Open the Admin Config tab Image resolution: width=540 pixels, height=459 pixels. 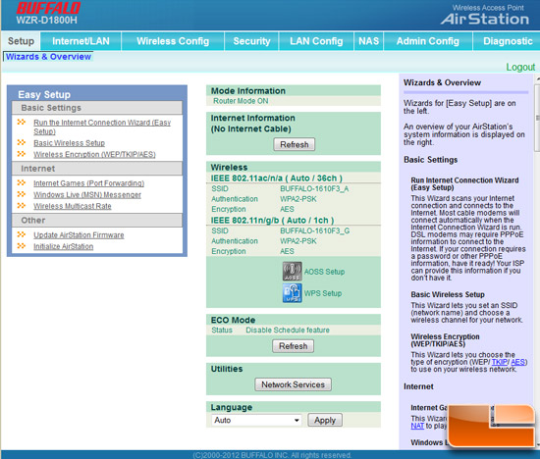[x=428, y=41]
